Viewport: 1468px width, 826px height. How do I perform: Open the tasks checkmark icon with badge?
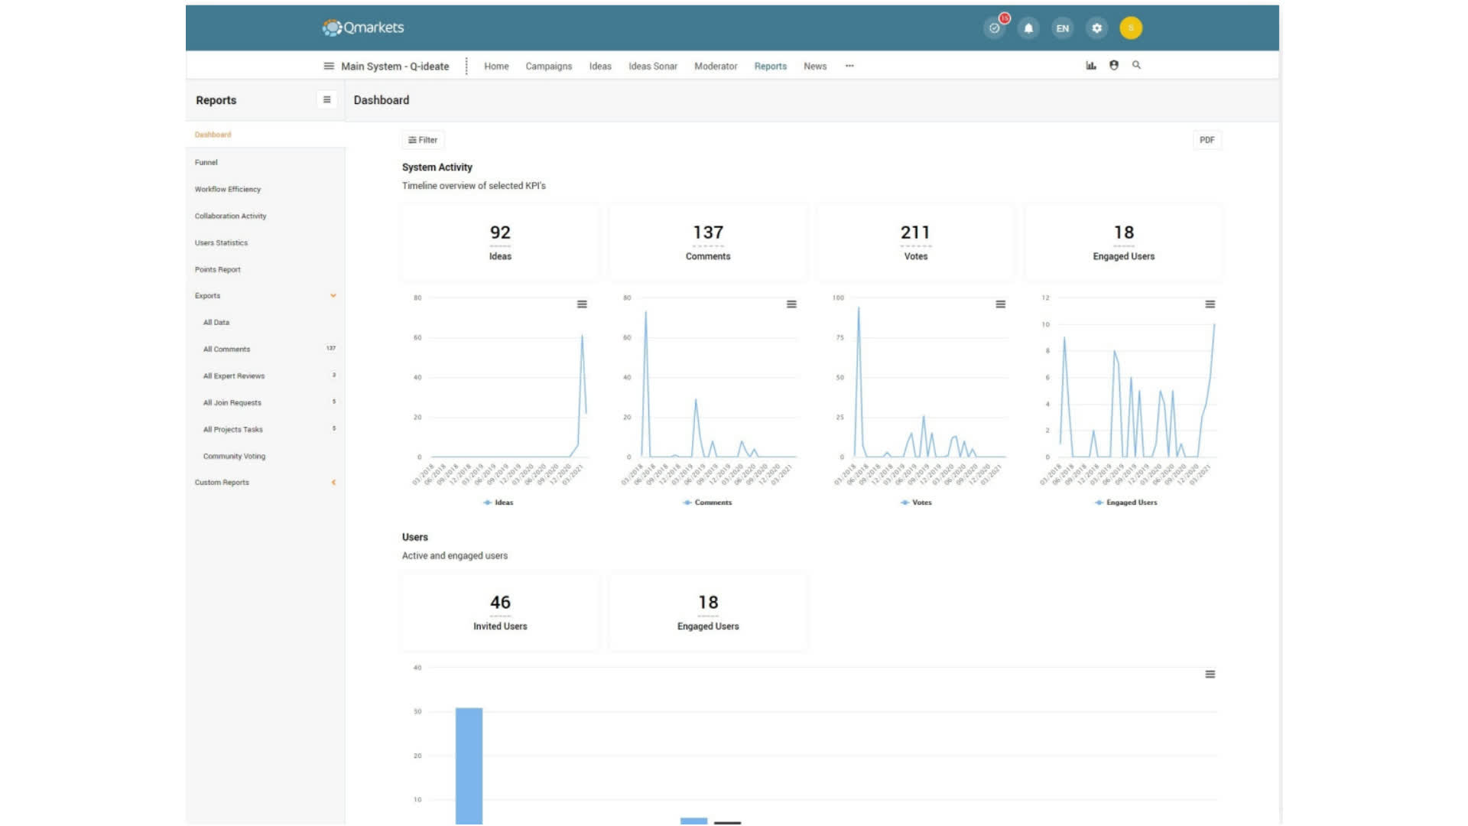coord(994,28)
